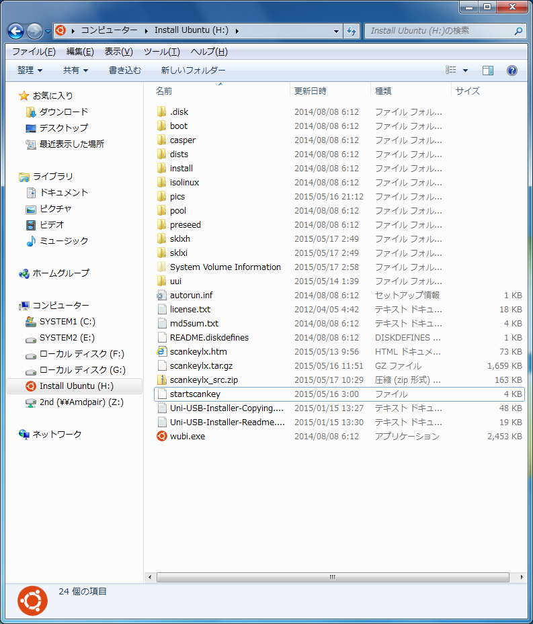Viewport: 533px width, 624px height.
Task: Click the 書き込む button
Action: [125, 71]
